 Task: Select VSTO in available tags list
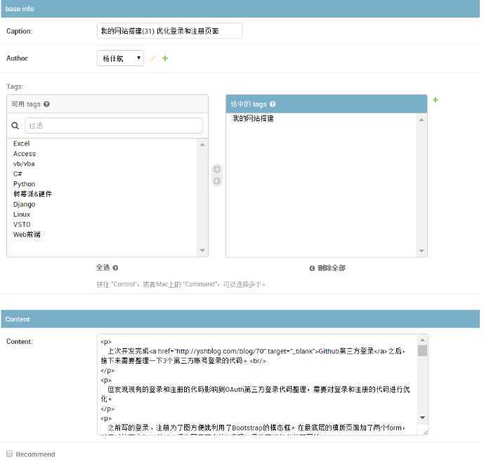[x=22, y=224]
